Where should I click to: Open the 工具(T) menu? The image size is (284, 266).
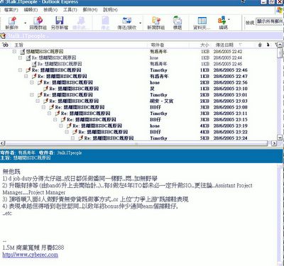coord(70,10)
